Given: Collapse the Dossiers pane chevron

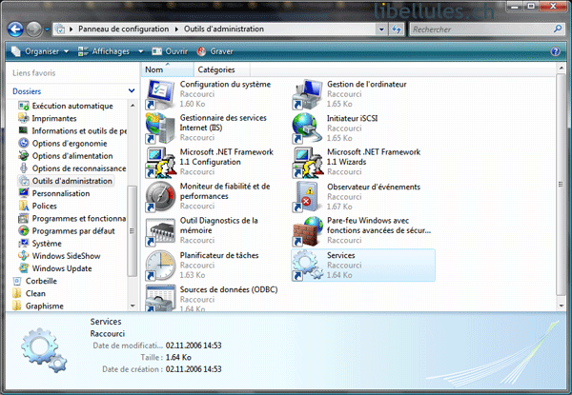Looking at the screenshot, I should (132, 90).
